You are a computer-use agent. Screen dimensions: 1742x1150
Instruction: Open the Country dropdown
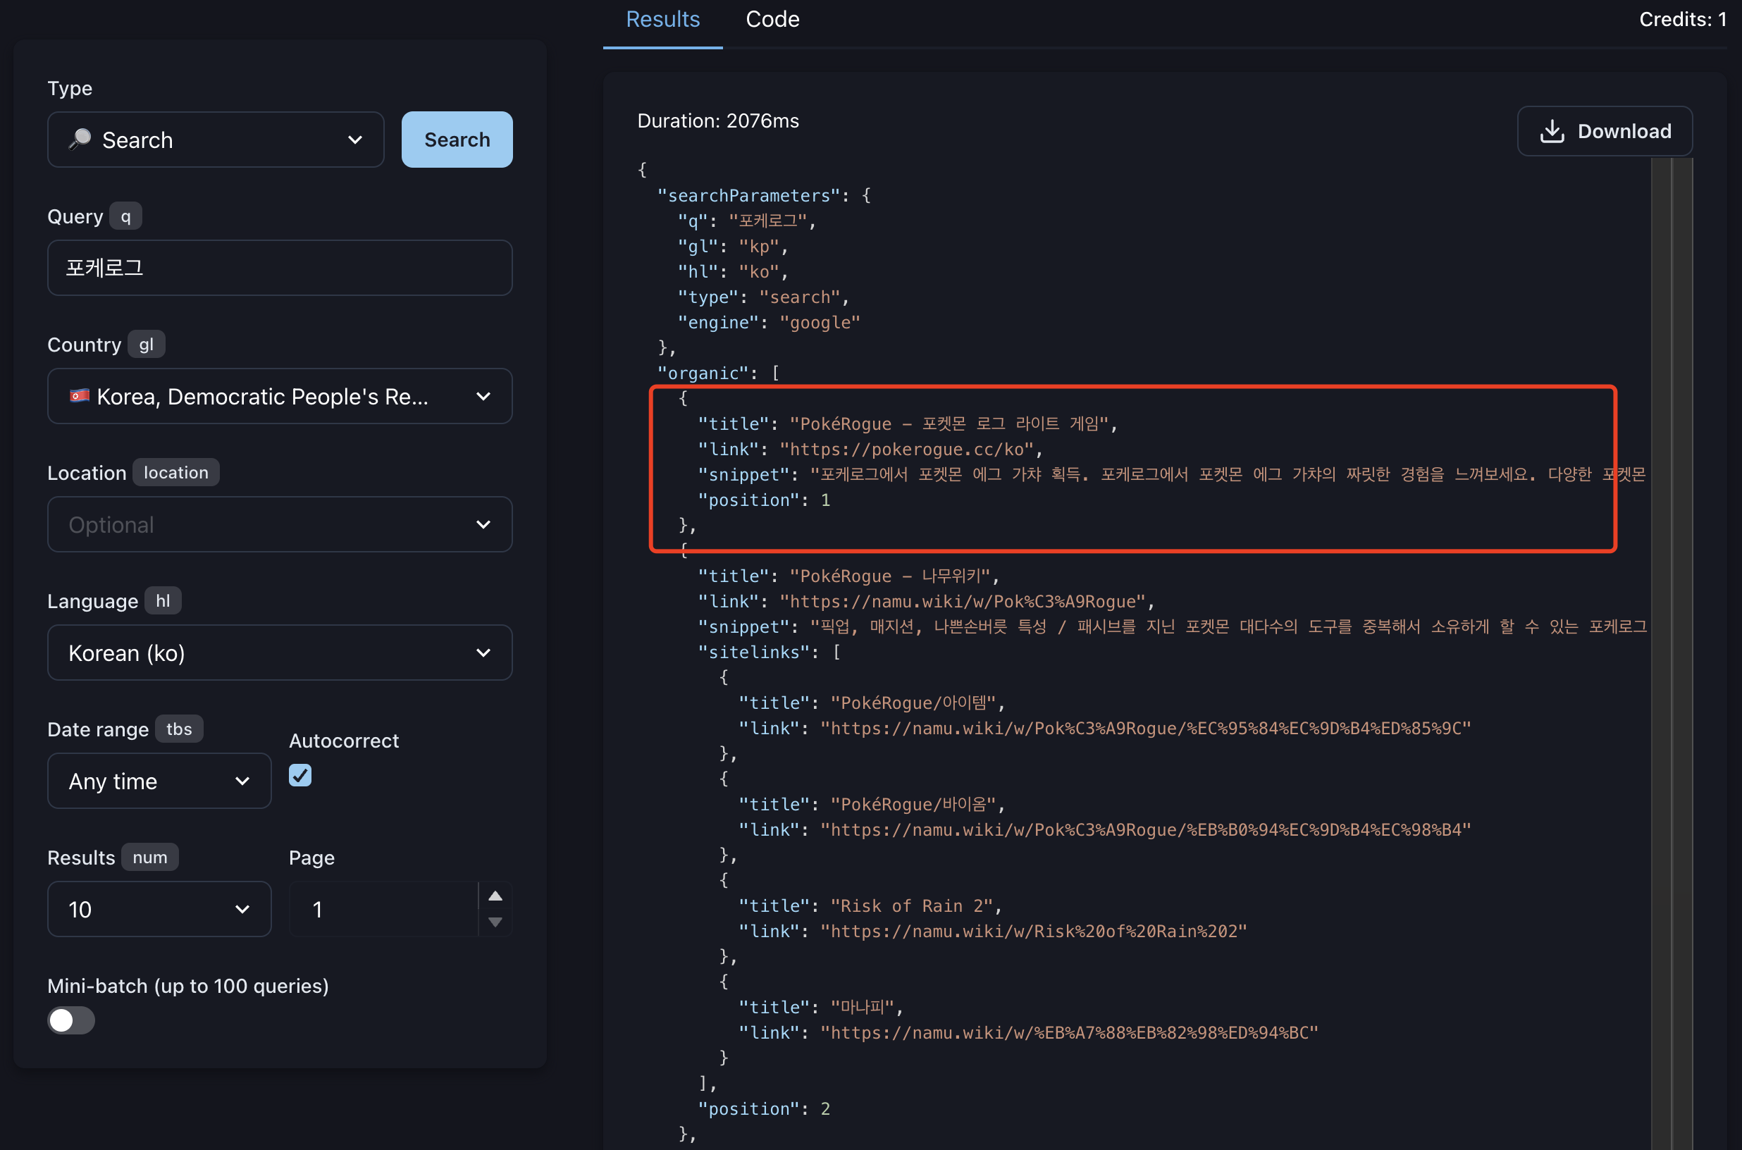280,396
